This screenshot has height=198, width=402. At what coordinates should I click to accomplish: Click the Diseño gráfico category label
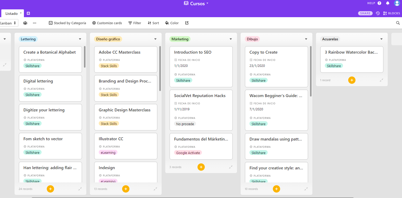tap(108, 39)
